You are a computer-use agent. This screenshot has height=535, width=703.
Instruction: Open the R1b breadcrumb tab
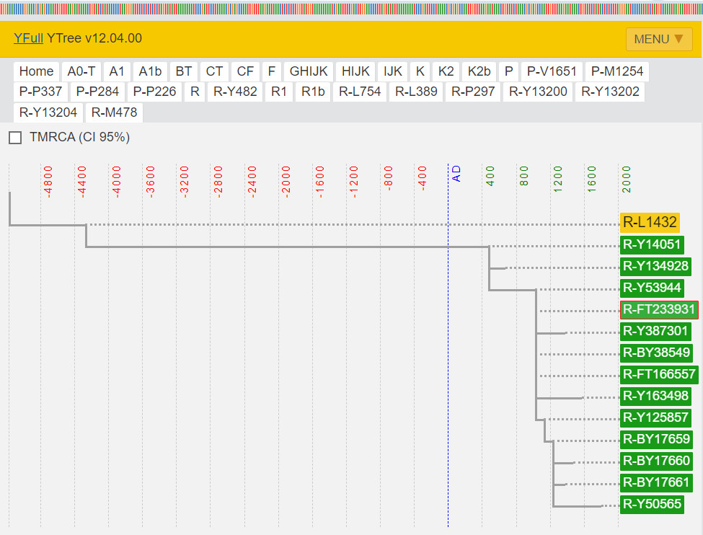pyautogui.click(x=313, y=92)
